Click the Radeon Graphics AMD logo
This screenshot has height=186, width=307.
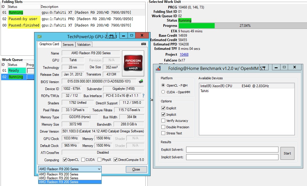pos(133,63)
